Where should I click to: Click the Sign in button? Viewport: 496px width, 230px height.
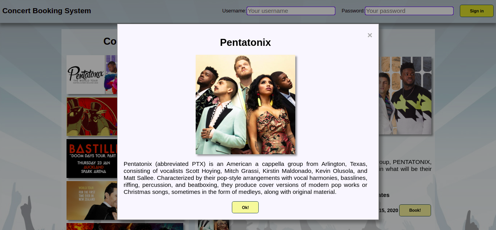(477, 11)
